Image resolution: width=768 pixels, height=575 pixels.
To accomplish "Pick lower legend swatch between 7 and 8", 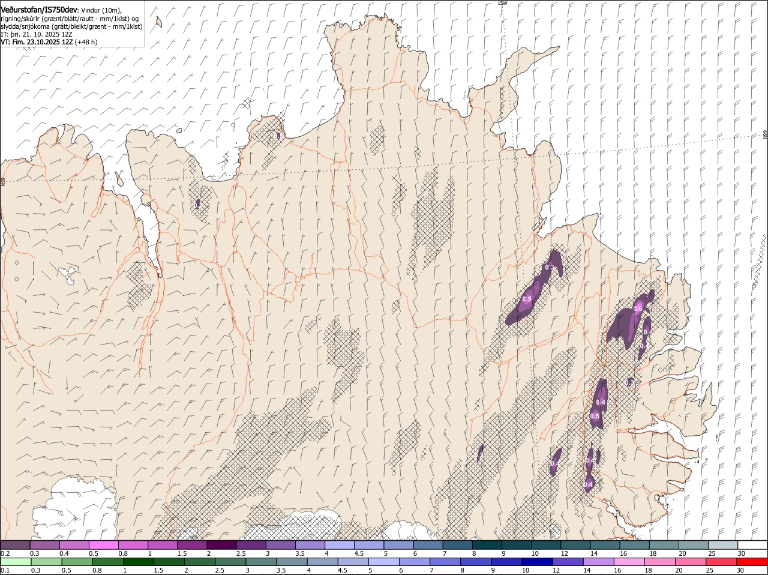I will point(445,562).
